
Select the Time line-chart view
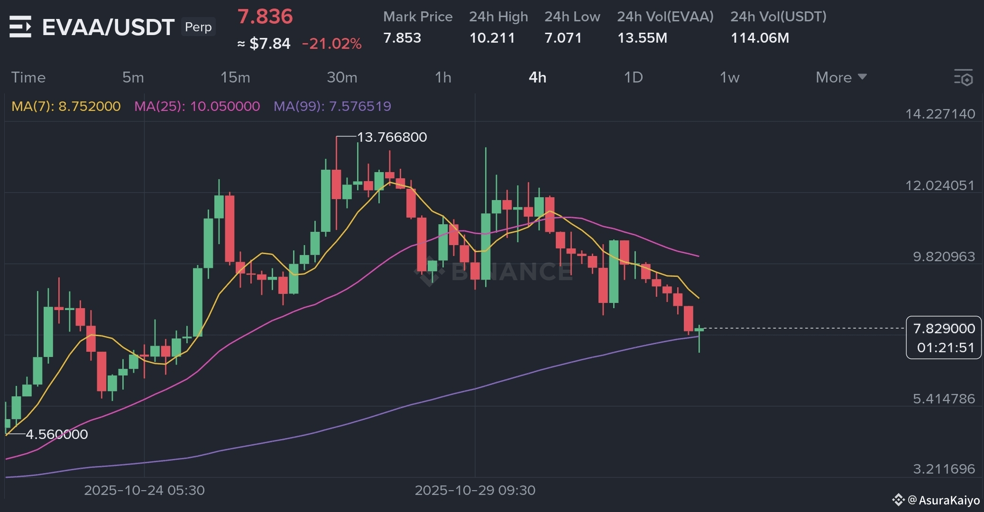(28, 77)
